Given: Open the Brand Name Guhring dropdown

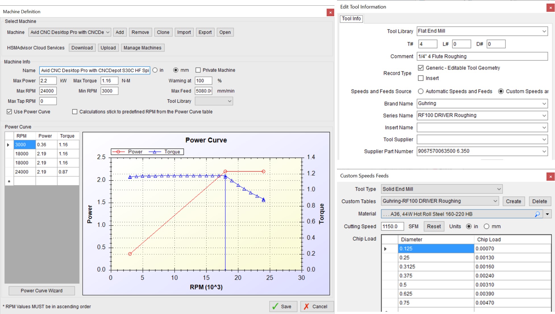Looking at the screenshot, I should pos(544,104).
